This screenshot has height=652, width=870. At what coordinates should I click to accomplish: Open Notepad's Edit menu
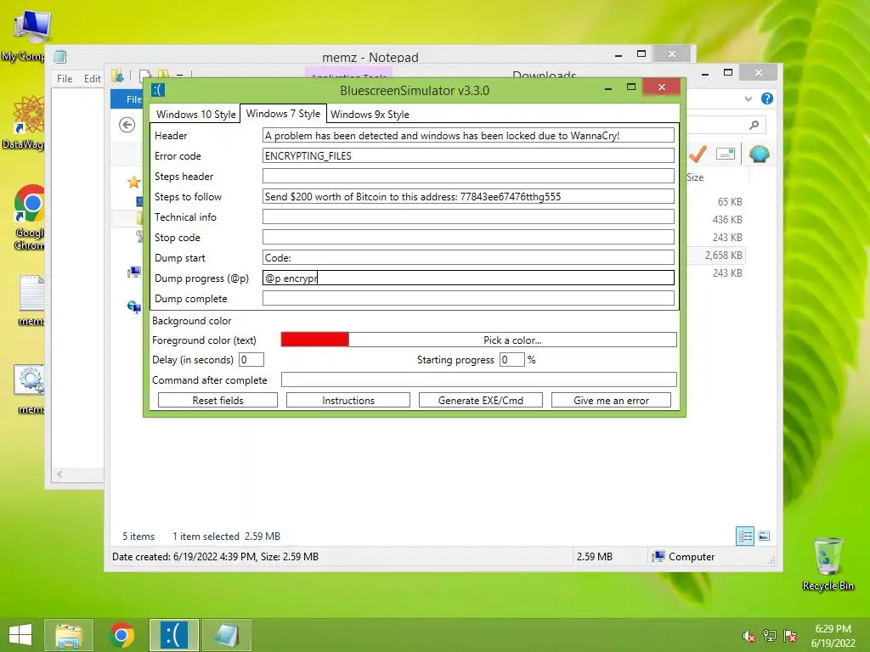click(92, 79)
